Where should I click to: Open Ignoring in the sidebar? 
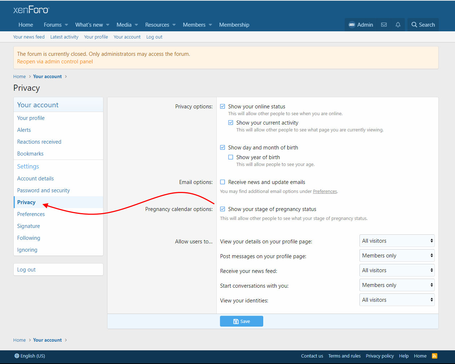(58, 250)
